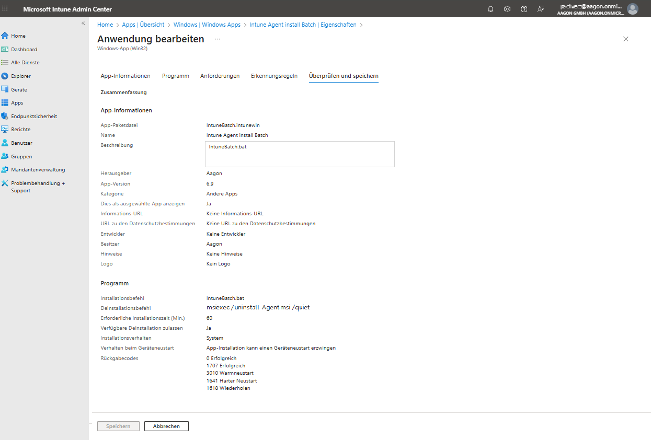
Task: Open the notifications bell icon
Action: tap(490, 9)
